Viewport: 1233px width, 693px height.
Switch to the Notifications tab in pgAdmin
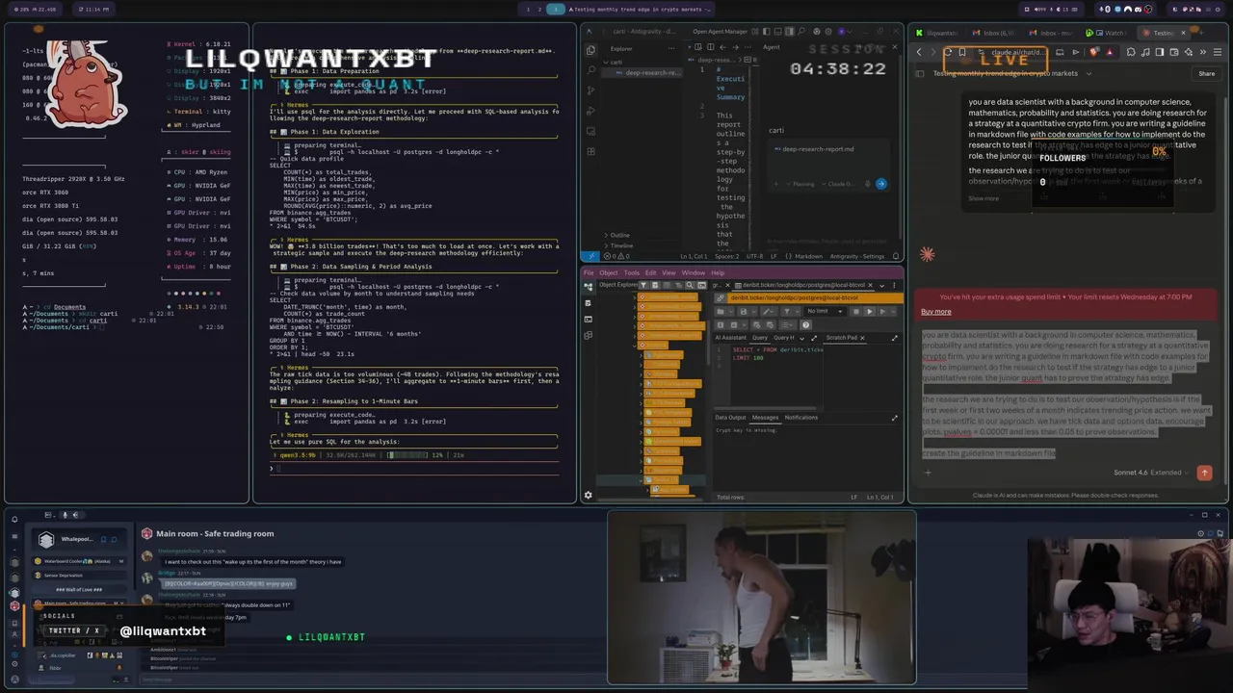[800, 417]
